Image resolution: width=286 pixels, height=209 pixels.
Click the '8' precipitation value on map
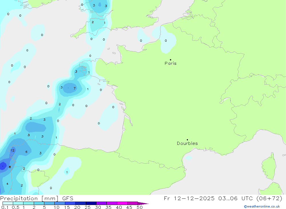tap(10, 167)
